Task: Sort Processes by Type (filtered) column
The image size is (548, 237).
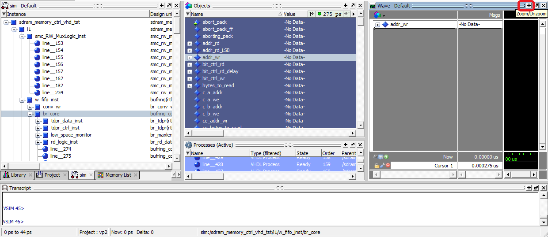Action: point(272,153)
